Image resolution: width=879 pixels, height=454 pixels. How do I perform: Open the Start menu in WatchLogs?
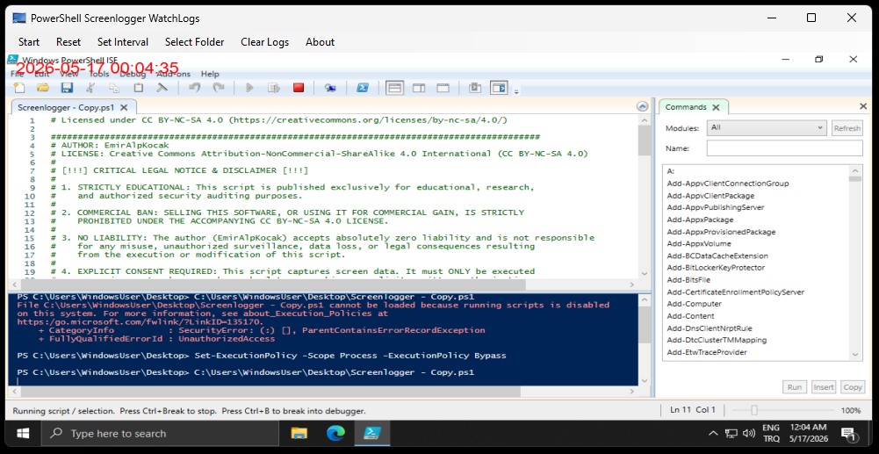point(29,42)
